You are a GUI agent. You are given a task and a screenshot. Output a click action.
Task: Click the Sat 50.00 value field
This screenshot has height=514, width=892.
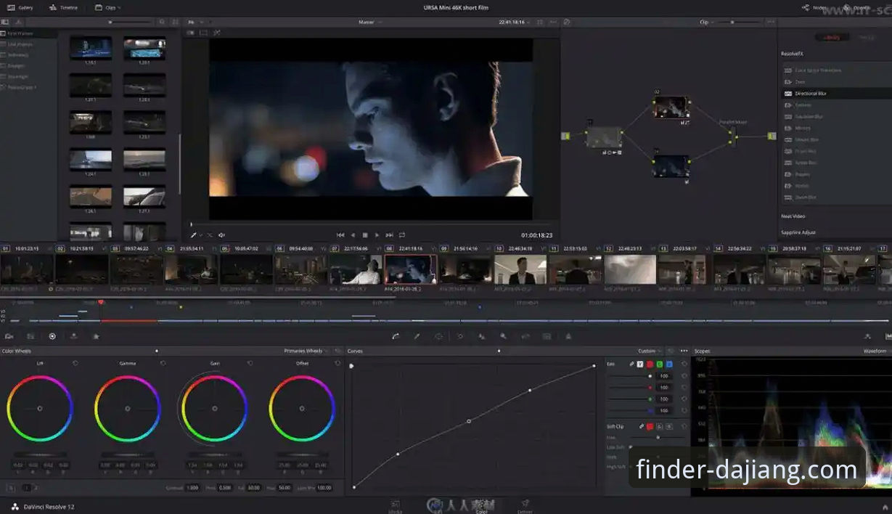coord(253,488)
